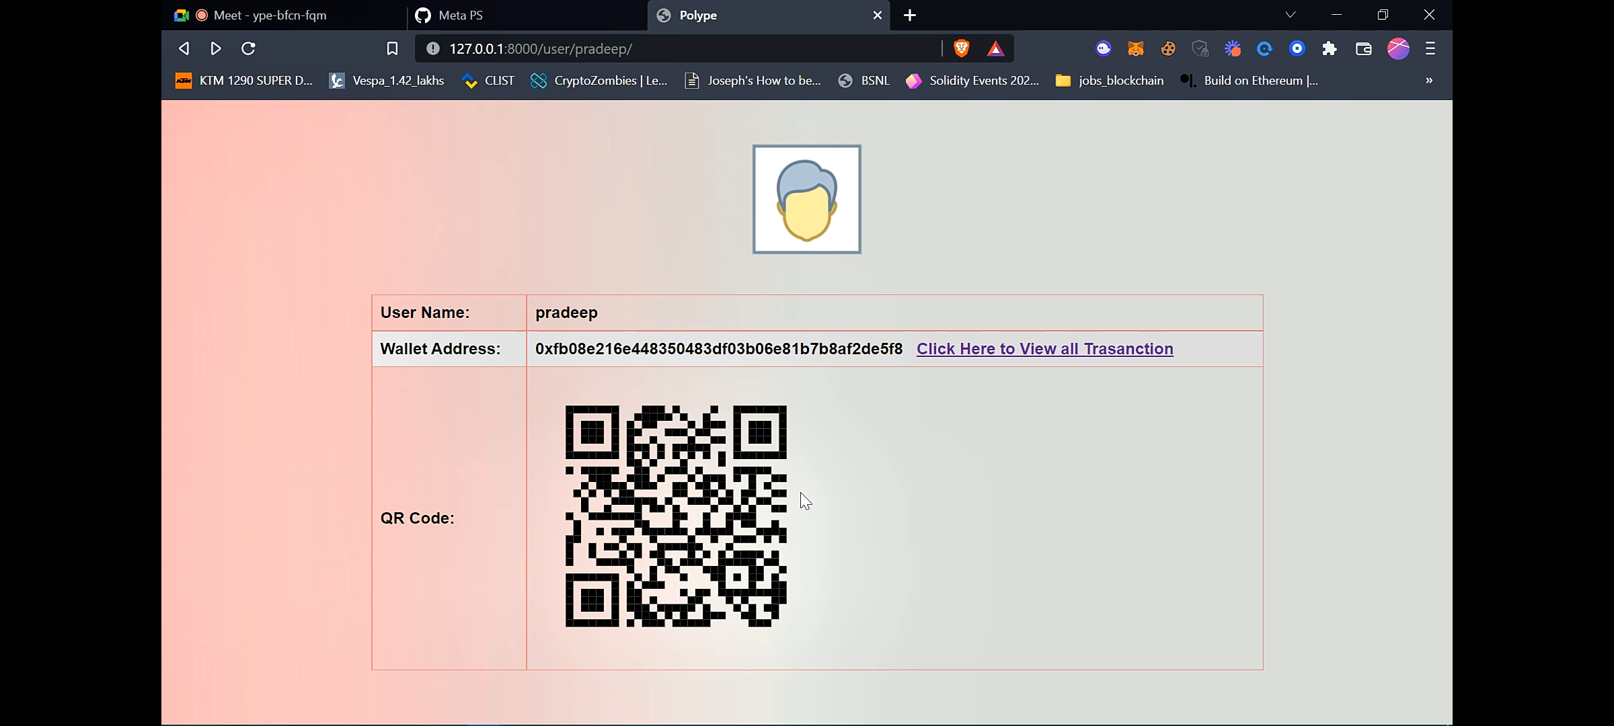Click the username value pradeep
This screenshot has height=726, width=1614.
(566, 313)
